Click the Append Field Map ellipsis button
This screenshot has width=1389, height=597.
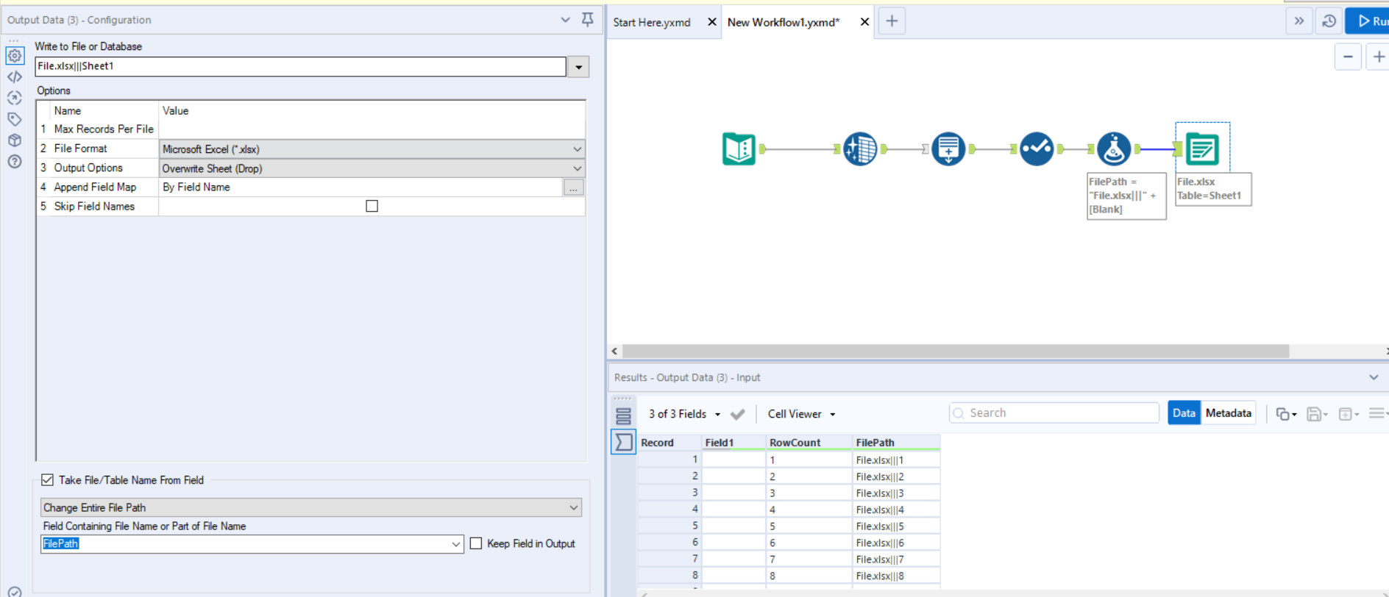pos(573,188)
